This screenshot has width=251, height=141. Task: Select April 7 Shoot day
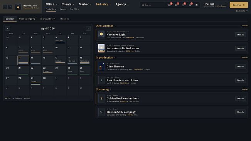pyautogui.click(x=23, y=50)
